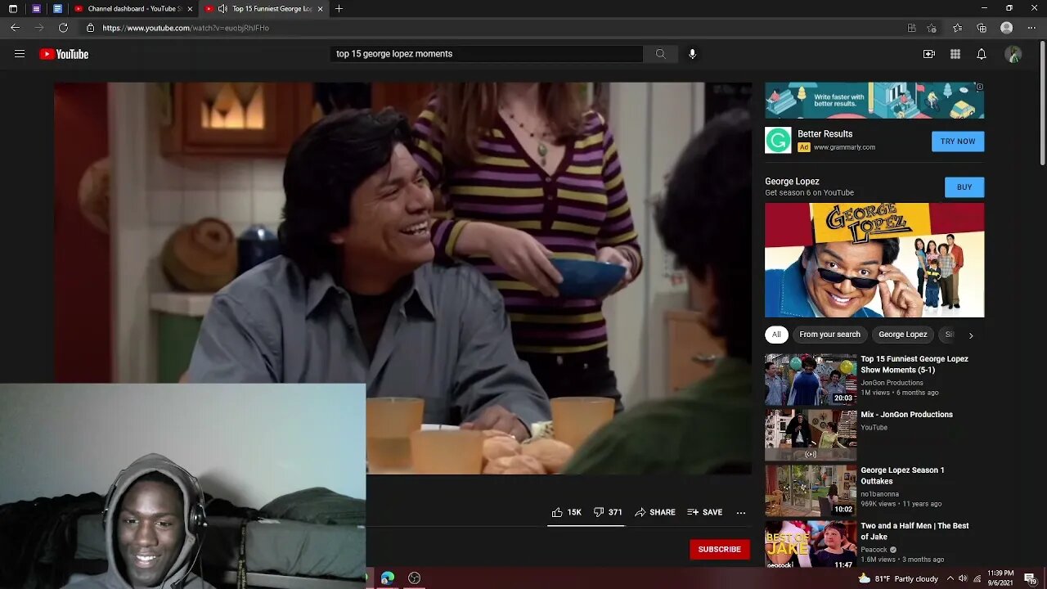Buy George Lopez season 6
The image size is (1047, 589).
(x=964, y=187)
